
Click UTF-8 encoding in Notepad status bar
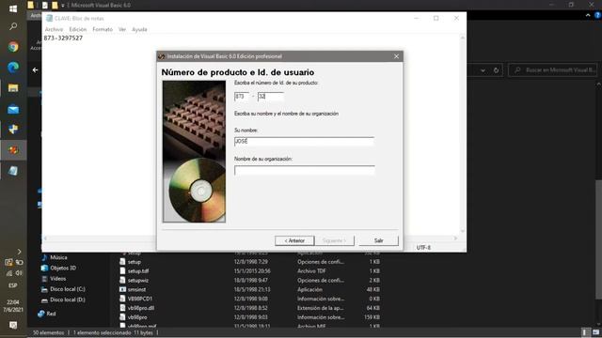pyautogui.click(x=423, y=248)
